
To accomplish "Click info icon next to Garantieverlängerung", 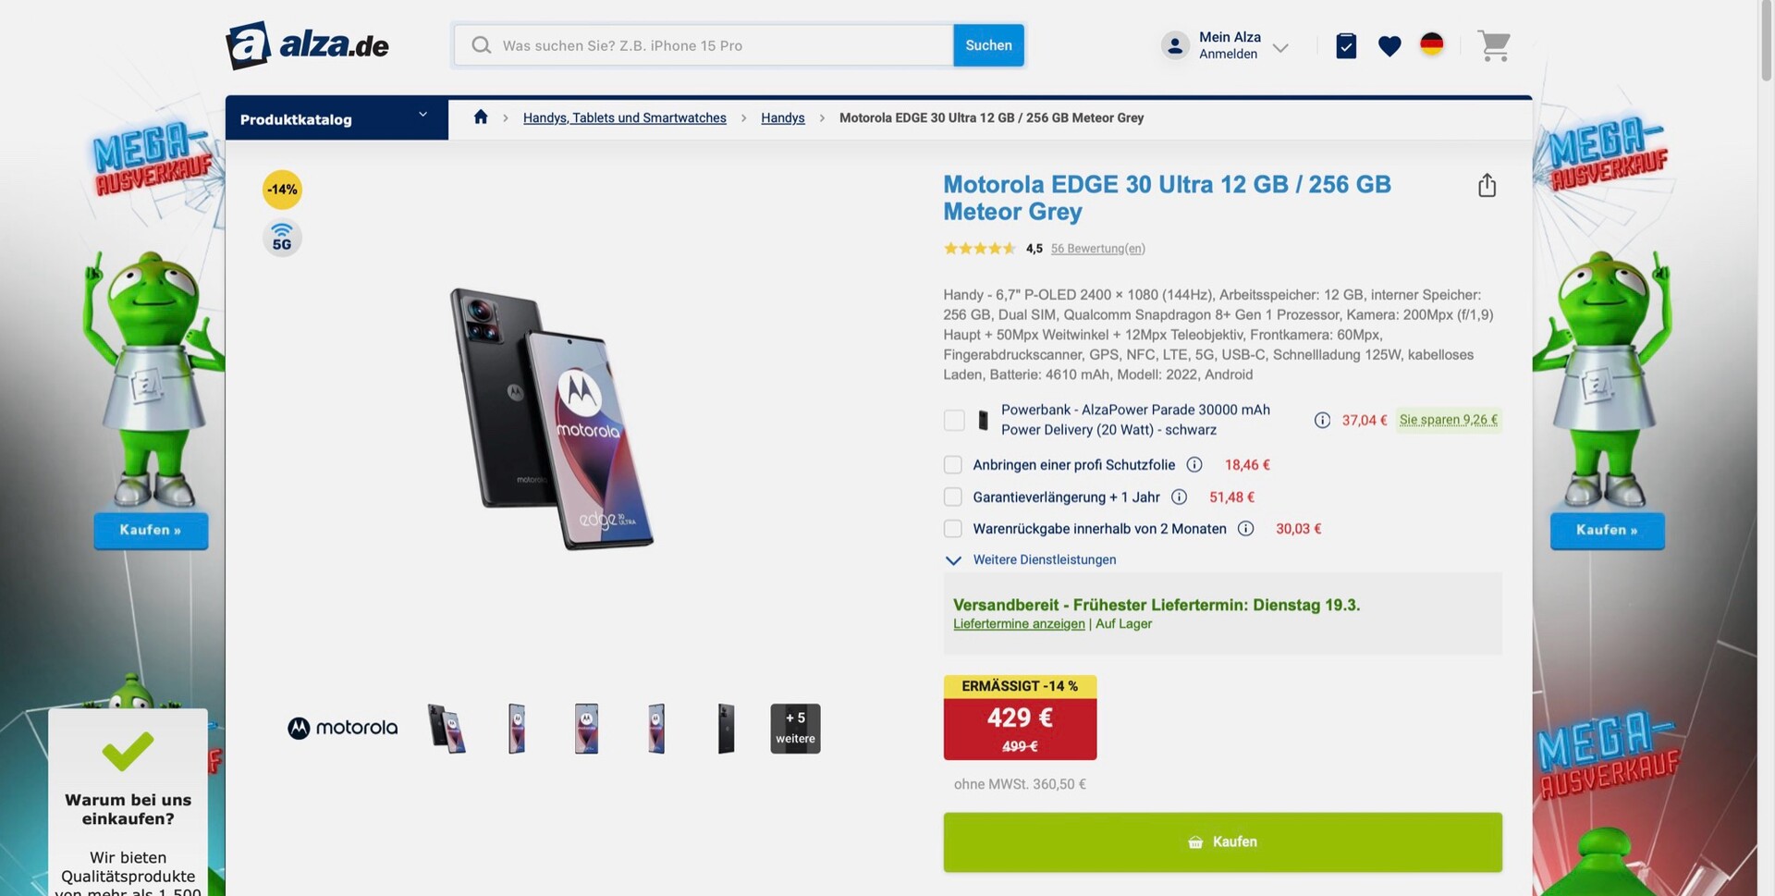I will [1179, 497].
